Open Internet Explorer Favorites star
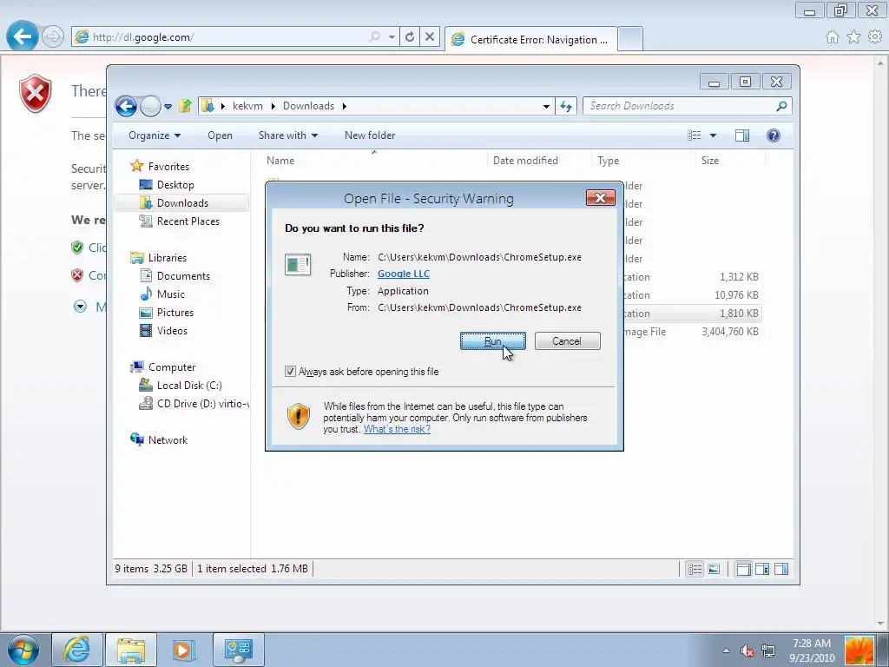This screenshot has width=889, height=667. click(854, 37)
